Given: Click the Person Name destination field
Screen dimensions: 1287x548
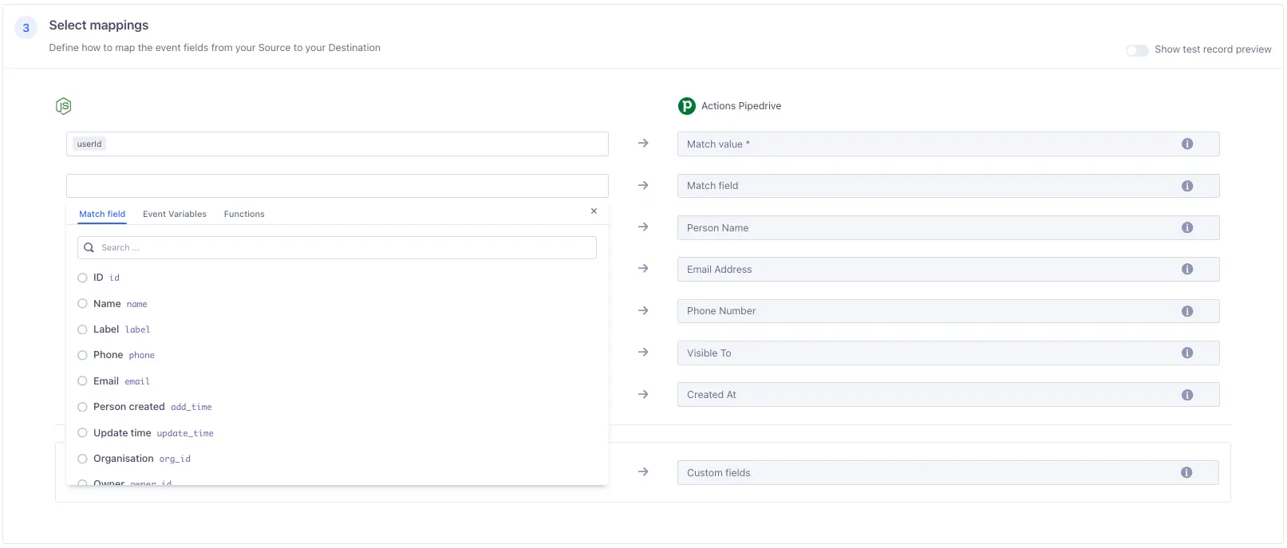Looking at the screenshot, I should coord(949,228).
